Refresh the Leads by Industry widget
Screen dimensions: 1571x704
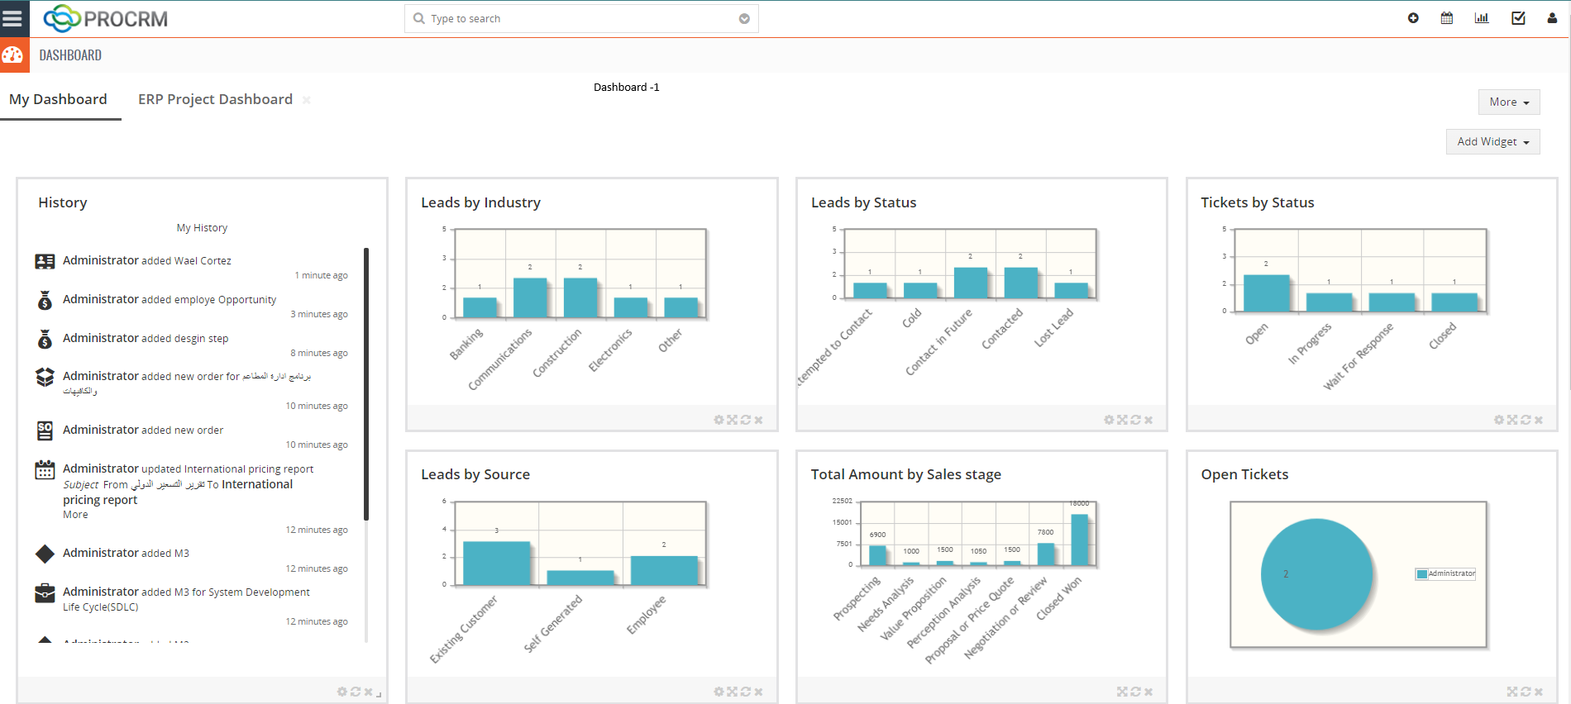click(x=745, y=420)
